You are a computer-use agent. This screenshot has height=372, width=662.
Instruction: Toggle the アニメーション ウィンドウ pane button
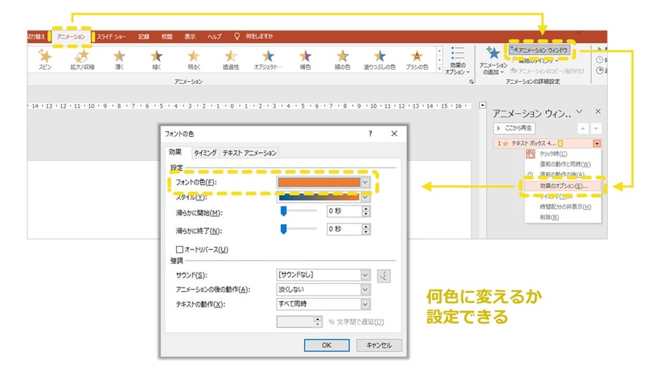[x=539, y=50]
